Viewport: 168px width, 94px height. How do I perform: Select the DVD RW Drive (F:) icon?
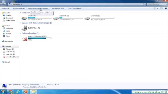click(x=24, y=28)
